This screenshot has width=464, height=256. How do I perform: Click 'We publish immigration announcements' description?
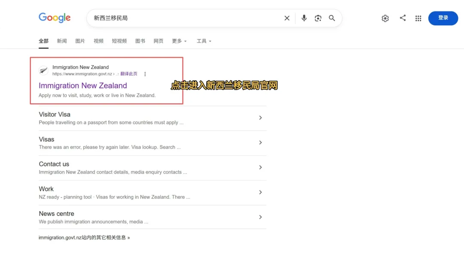click(x=94, y=222)
